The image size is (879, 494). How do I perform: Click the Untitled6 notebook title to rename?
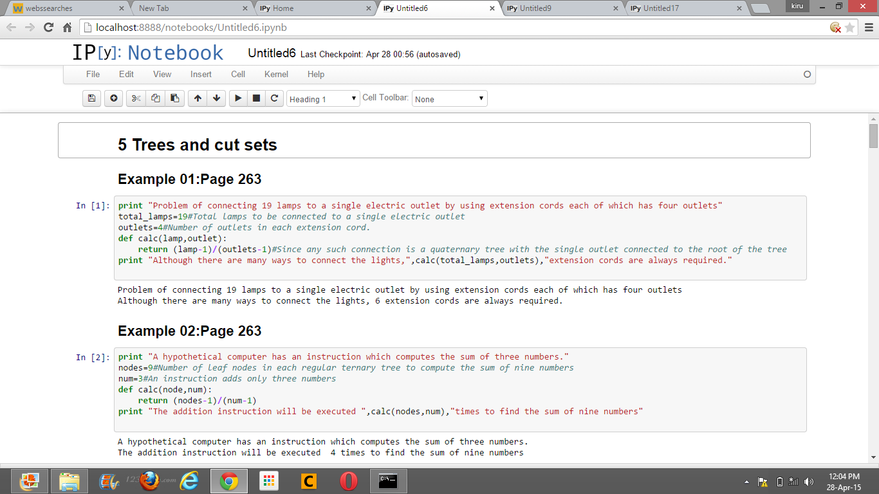pyautogui.click(x=272, y=53)
